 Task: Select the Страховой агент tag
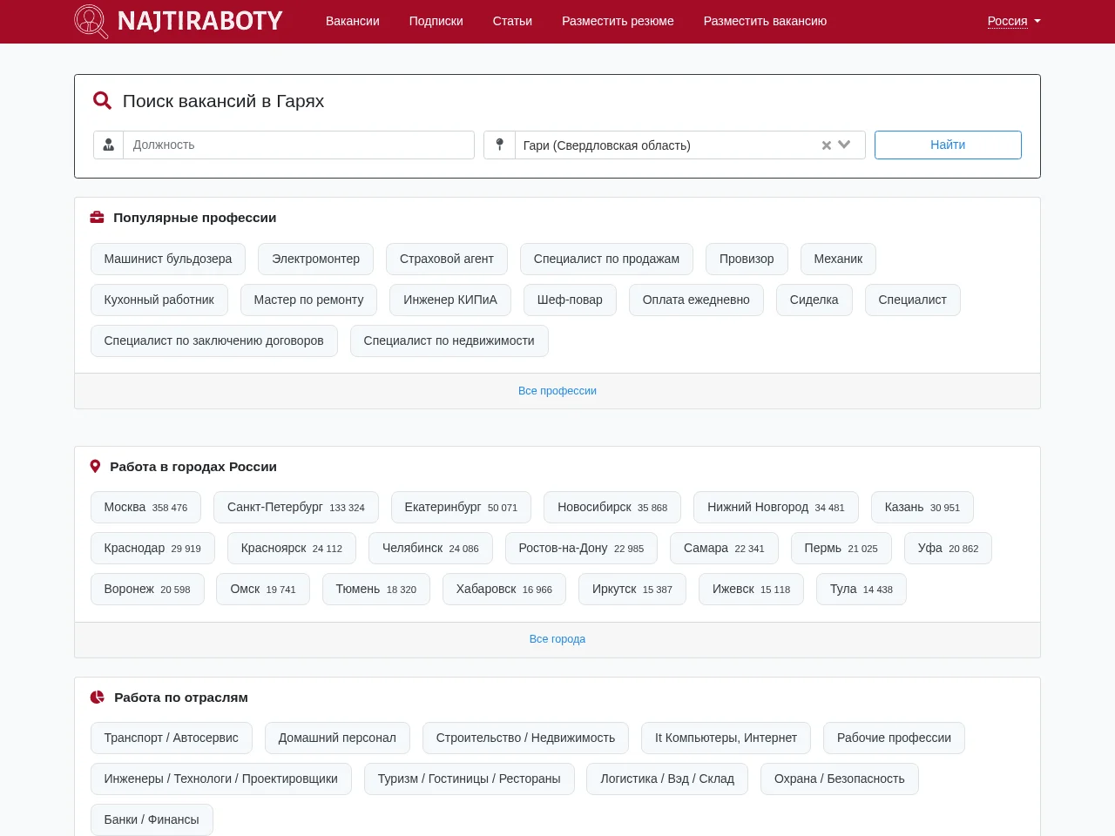point(447,259)
